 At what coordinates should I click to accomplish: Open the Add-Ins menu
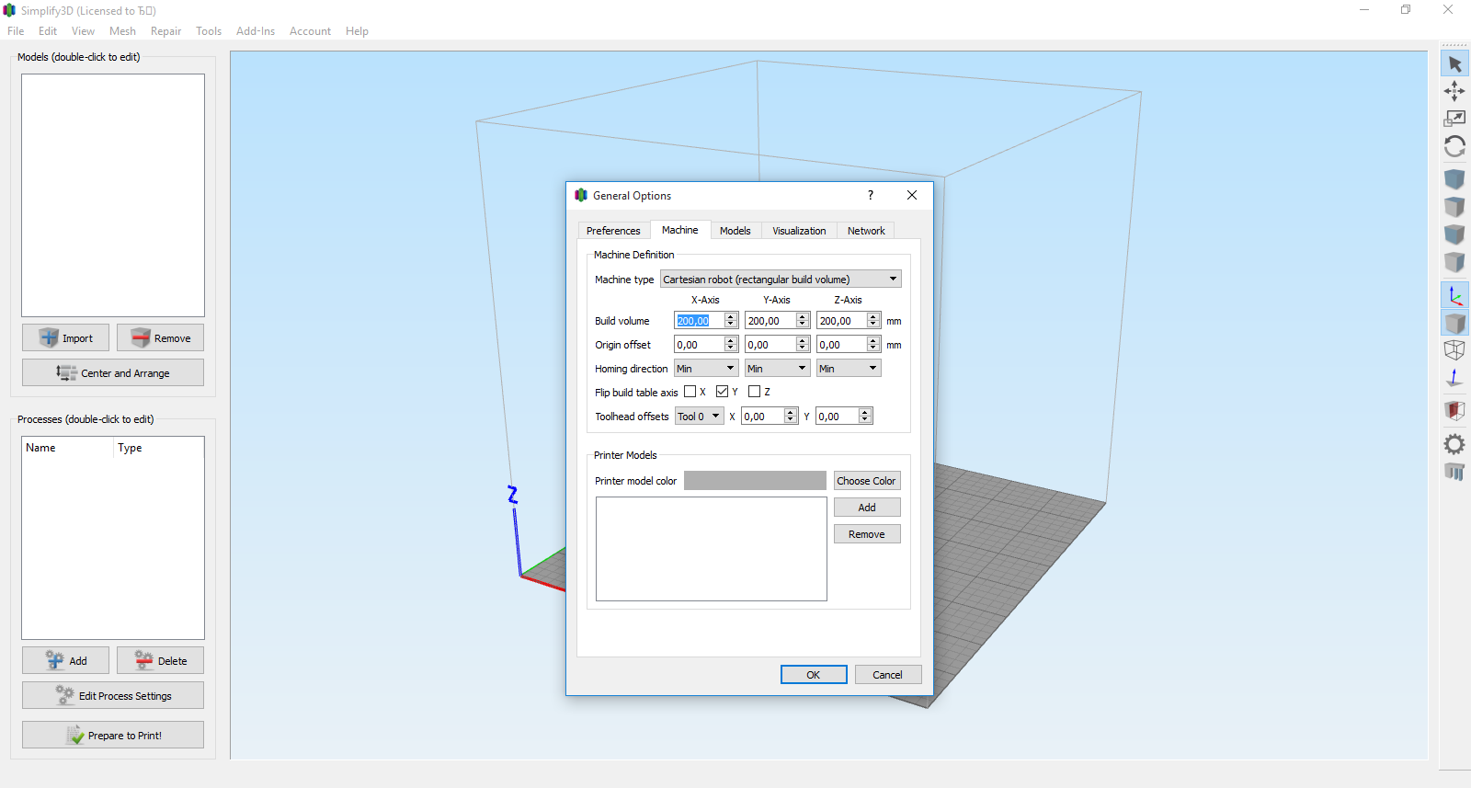tap(256, 31)
